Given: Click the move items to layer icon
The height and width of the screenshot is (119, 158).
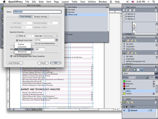Looking at the screenshot, I should [x=128, y=102].
